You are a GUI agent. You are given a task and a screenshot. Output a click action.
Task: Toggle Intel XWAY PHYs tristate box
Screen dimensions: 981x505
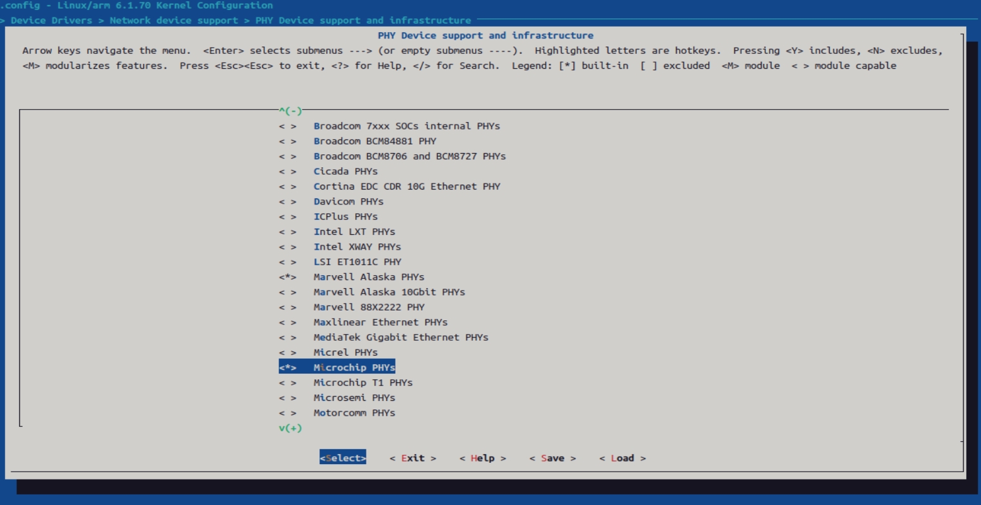pos(288,247)
